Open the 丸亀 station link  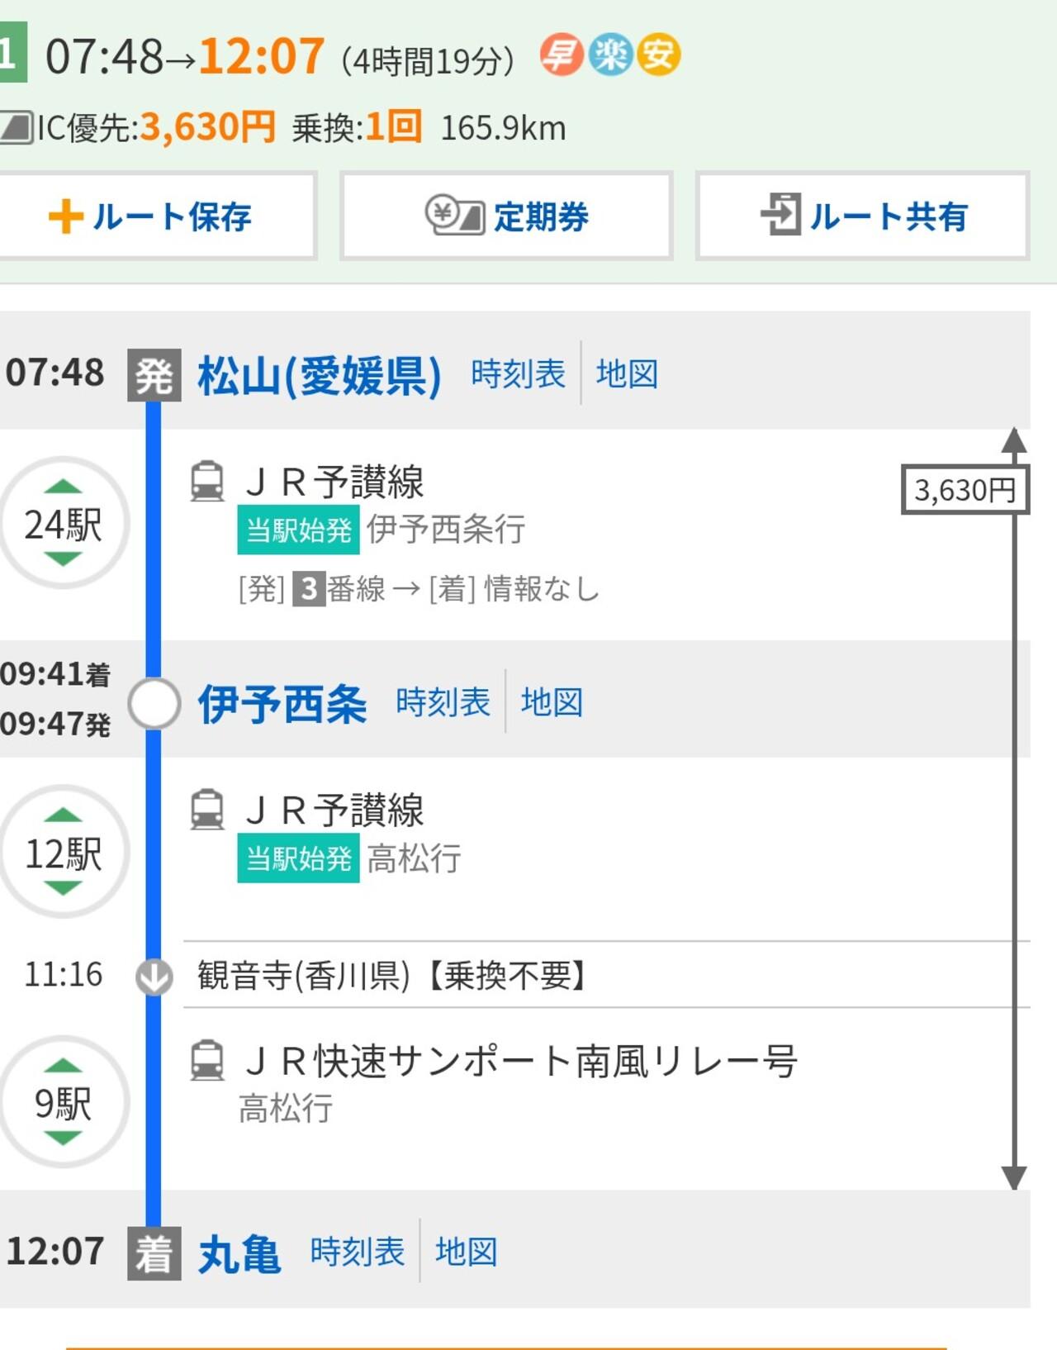click(239, 1254)
